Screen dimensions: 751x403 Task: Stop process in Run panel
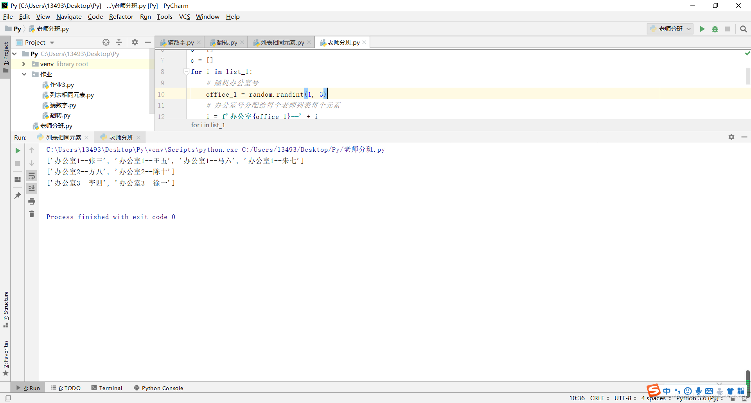click(18, 164)
